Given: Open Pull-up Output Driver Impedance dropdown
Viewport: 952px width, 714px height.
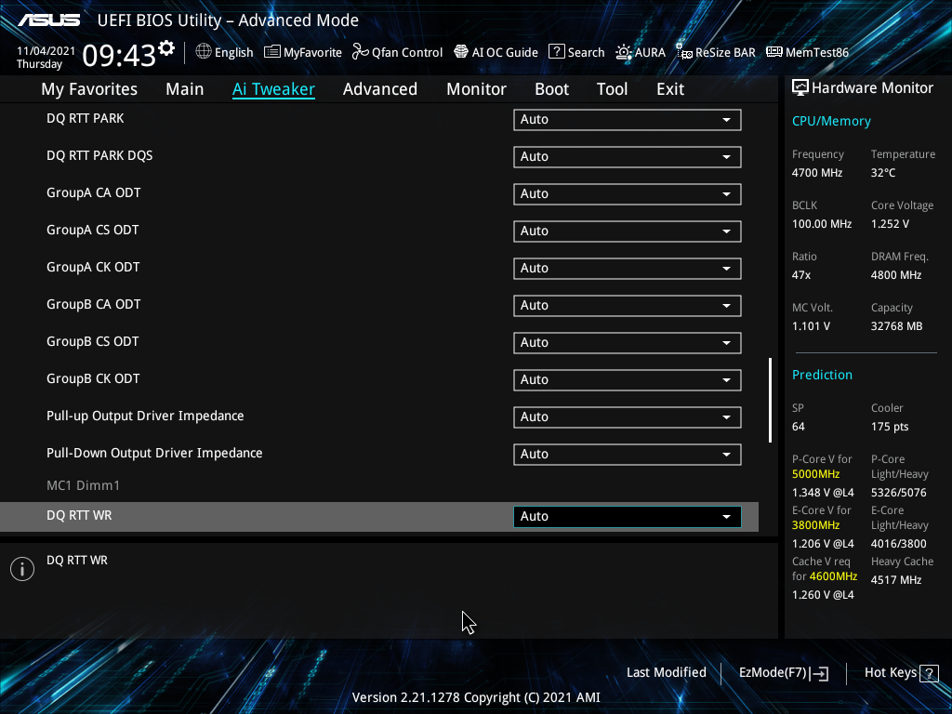Looking at the screenshot, I should [628, 417].
